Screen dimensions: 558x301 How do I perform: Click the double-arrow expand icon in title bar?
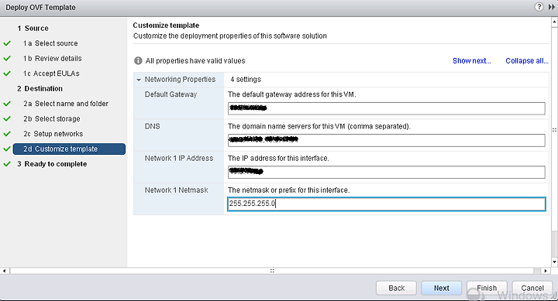point(551,7)
